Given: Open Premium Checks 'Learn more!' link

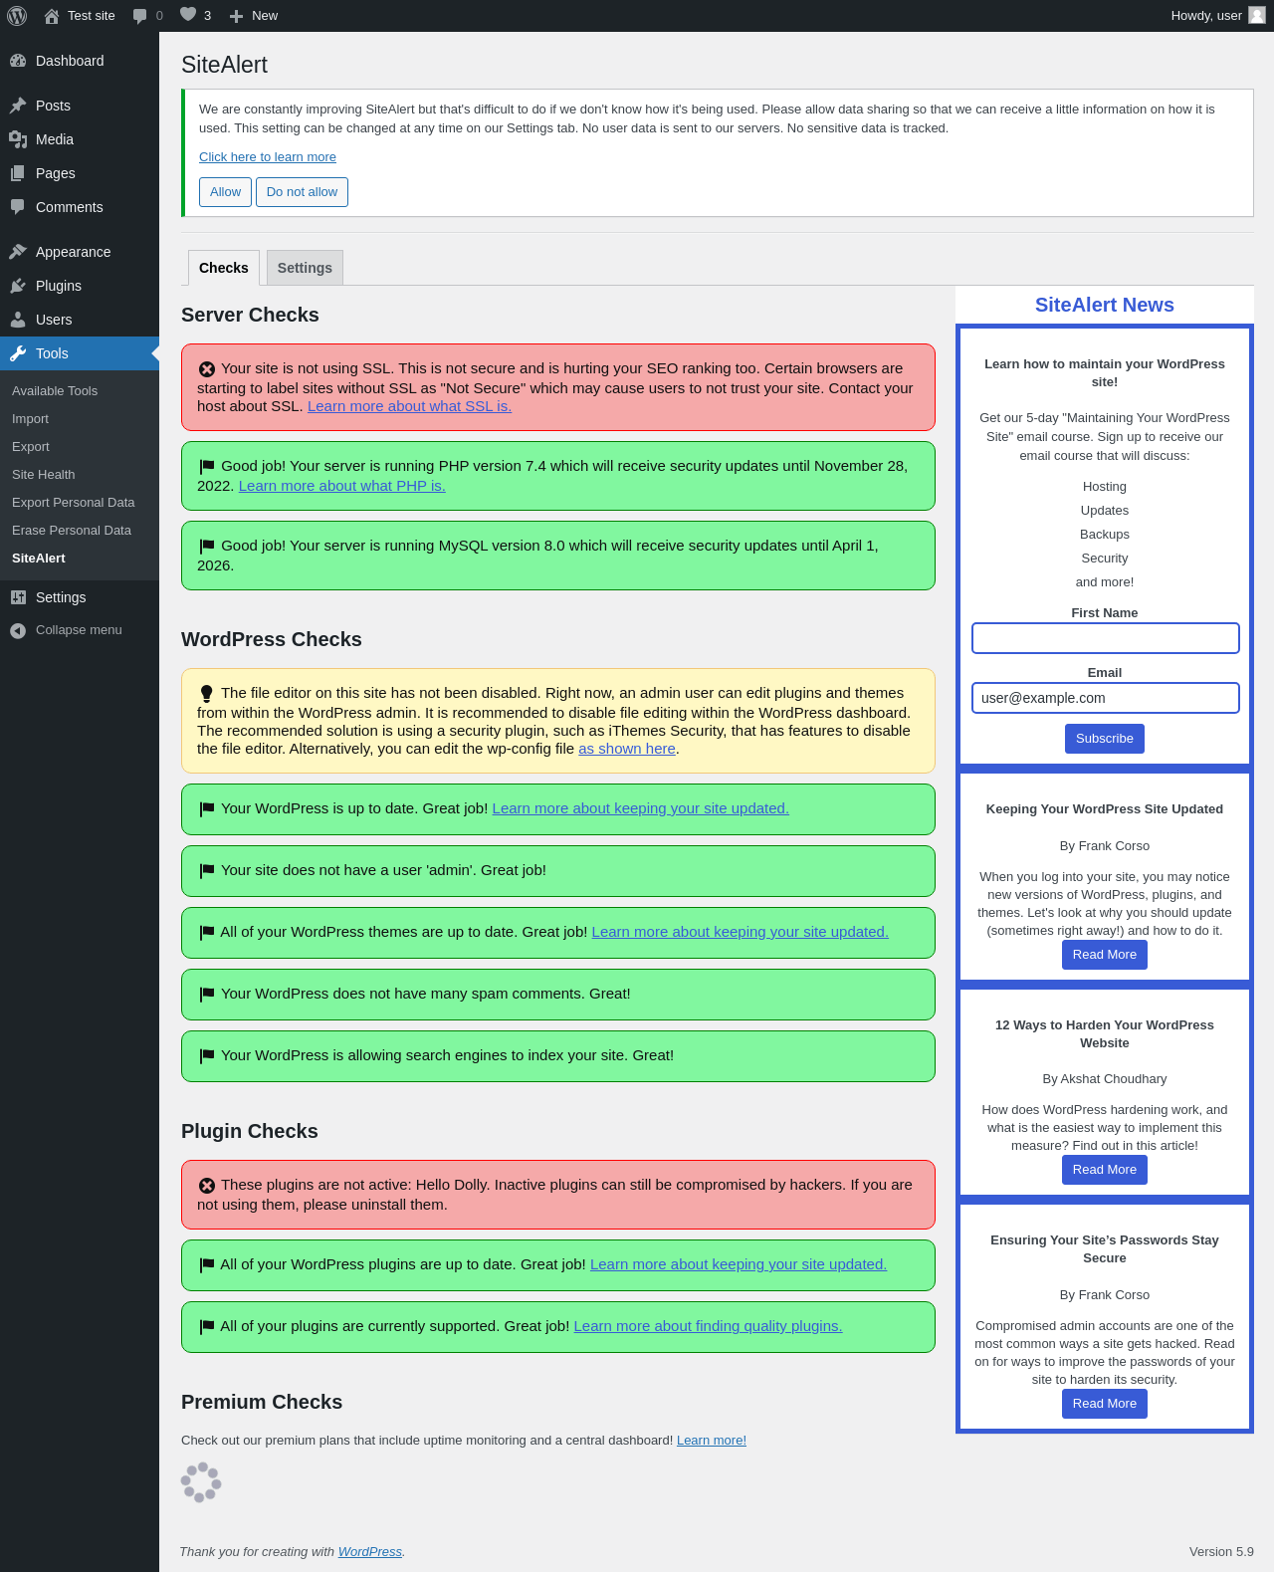Looking at the screenshot, I should [x=712, y=1441].
